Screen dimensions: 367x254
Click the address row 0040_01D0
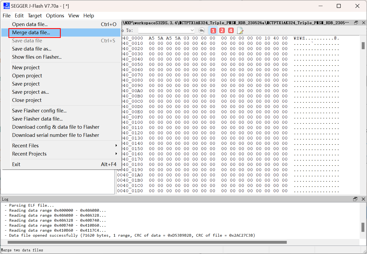[130, 191]
